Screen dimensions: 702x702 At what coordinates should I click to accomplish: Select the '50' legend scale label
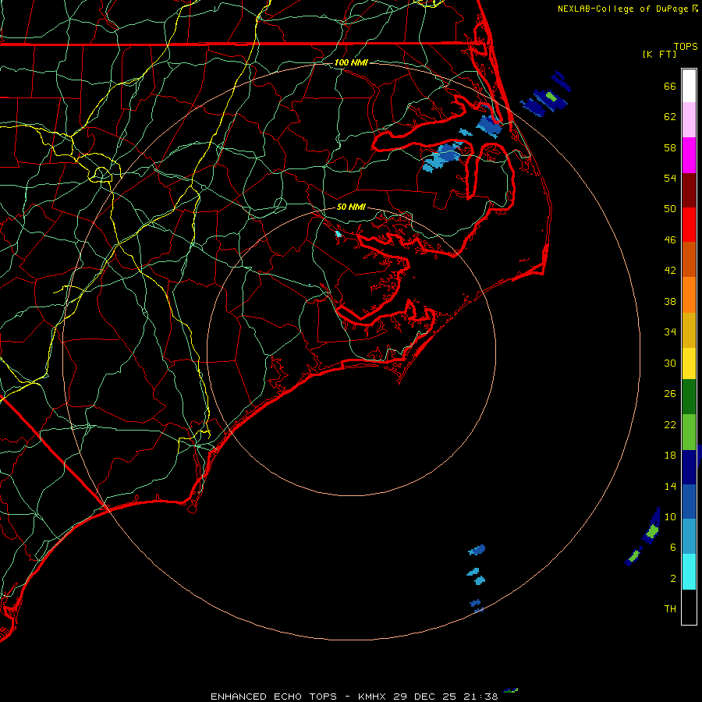(670, 208)
